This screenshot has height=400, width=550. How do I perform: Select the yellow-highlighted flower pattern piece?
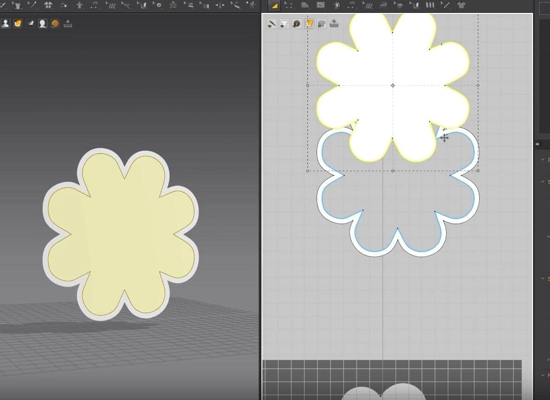[393, 85]
